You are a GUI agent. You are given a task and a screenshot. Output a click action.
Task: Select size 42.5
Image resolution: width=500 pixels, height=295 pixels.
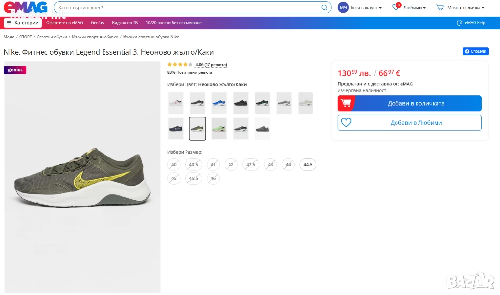(x=250, y=165)
